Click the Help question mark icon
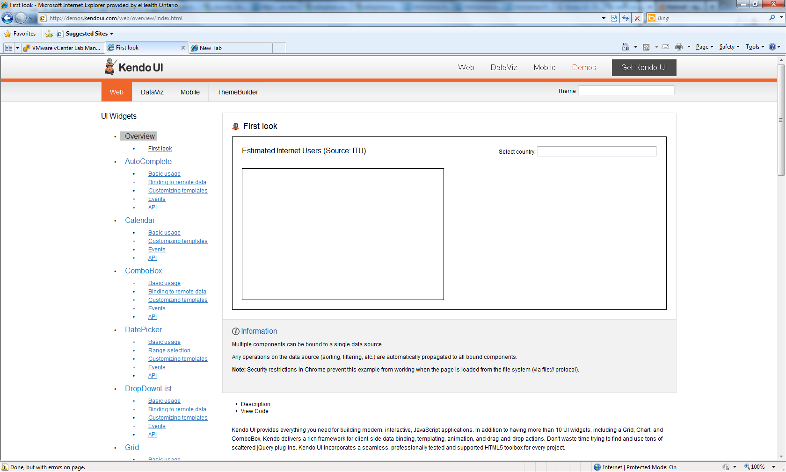Screen dimensions: 786x472 772,47
